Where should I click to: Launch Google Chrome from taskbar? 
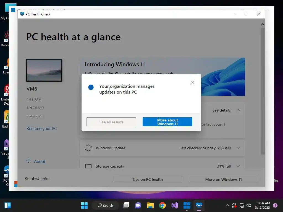click(163, 205)
